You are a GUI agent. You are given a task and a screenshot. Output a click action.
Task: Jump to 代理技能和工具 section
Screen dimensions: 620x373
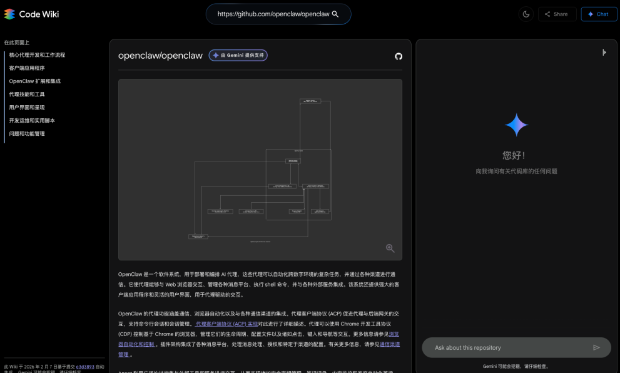pos(27,95)
